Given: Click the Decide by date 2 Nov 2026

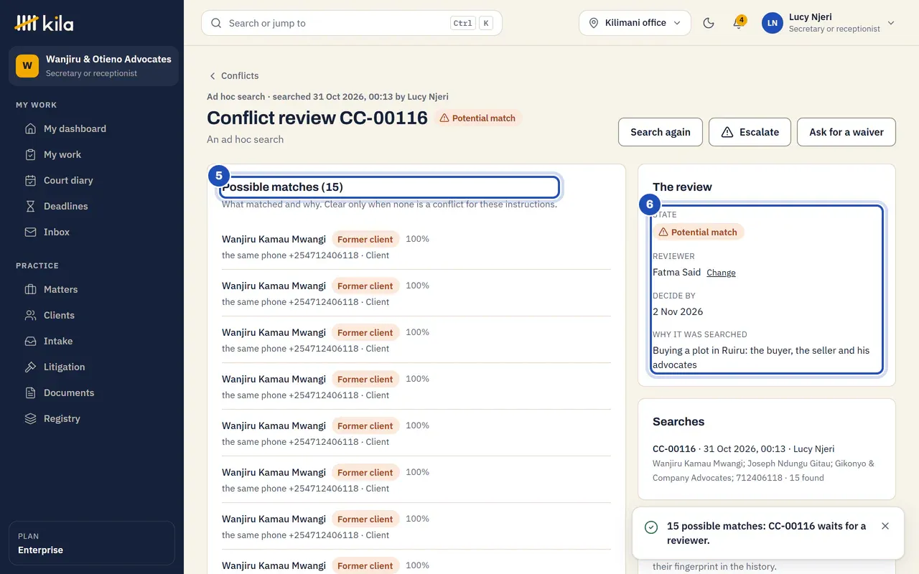Looking at the screenshot, I should click(x=678, y=311).
